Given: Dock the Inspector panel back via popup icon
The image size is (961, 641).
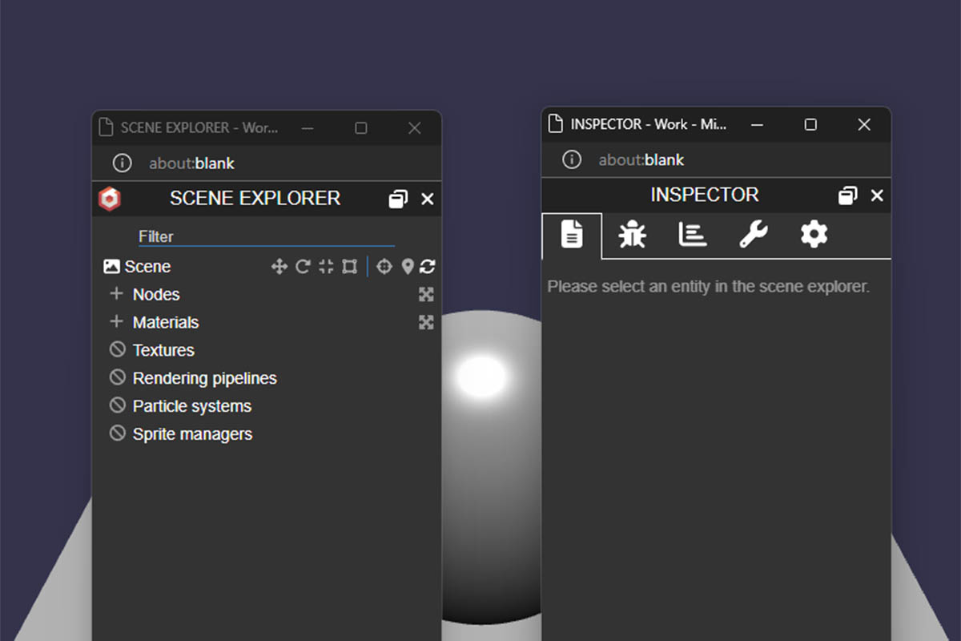Looking at the screenshot, I should [847, 196].
